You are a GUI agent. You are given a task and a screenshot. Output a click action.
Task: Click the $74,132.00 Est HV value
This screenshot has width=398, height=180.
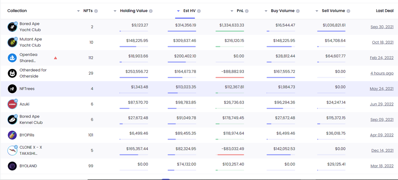pos(186,164)
